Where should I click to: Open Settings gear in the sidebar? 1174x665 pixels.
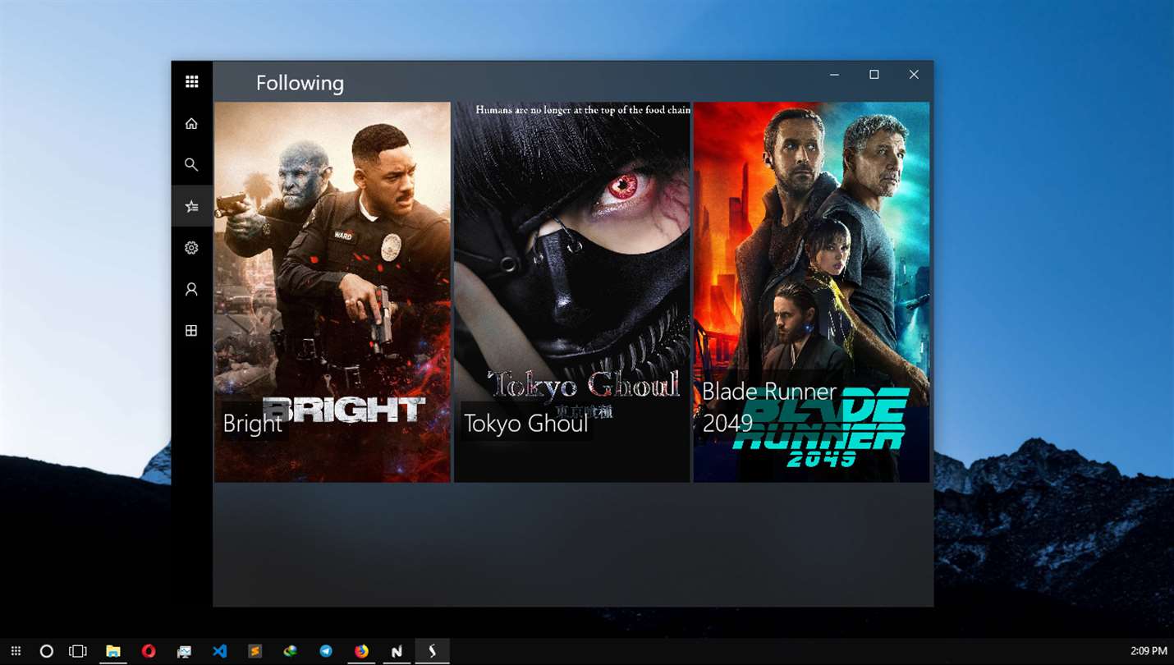[x=191, y=247]
